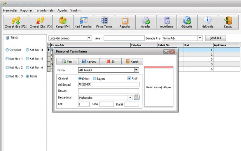241x151 pixels.
Task: Open the Tanımlamalar menu
Action: [x=45, y=11]
